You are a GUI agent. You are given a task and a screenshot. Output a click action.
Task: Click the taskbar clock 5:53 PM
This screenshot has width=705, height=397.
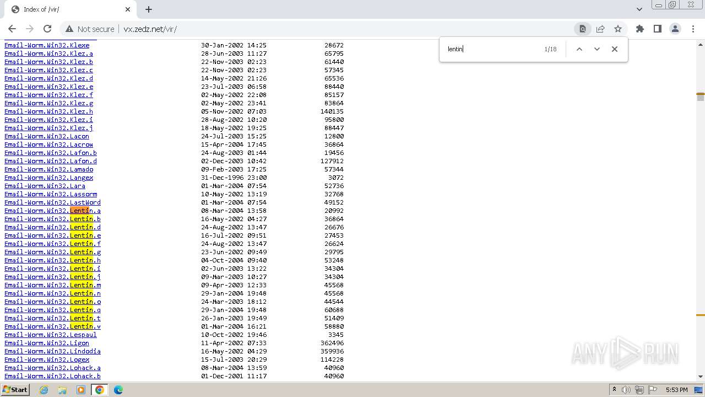point(676,390)
